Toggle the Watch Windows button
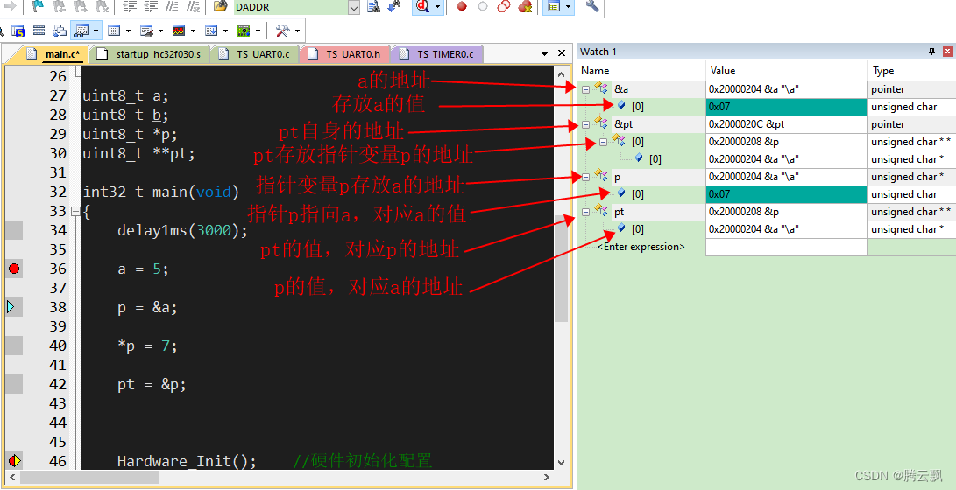956x490 pixels. (81, 31)
